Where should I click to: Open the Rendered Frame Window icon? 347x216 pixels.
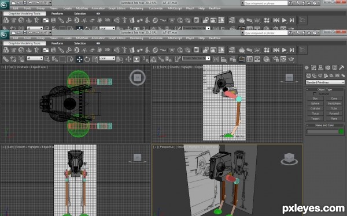point(283,59)
